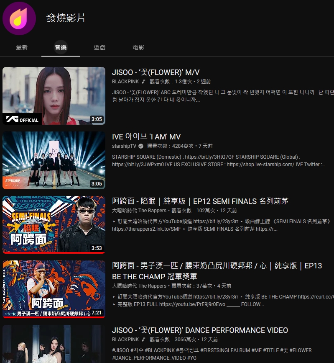334x363 pixels.
Task: Play the IVE 'I AM' MV thumbnail
Action: (54, 160)
